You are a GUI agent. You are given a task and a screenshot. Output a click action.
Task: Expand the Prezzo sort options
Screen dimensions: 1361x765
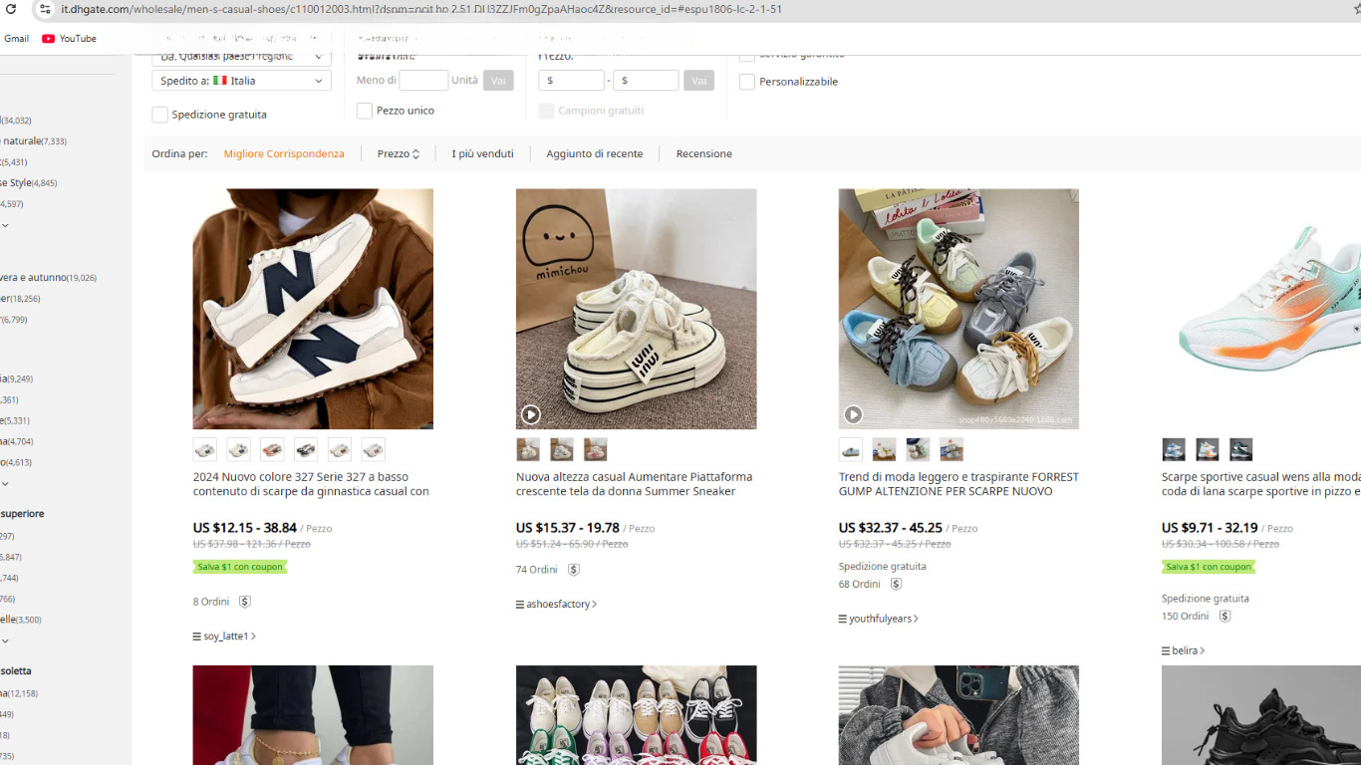(399, 154)
